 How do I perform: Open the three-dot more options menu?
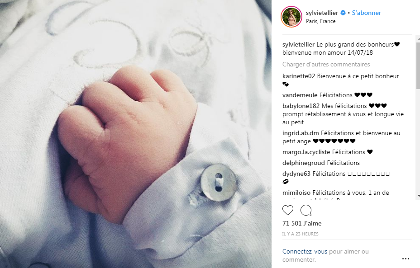click(406, 259)
